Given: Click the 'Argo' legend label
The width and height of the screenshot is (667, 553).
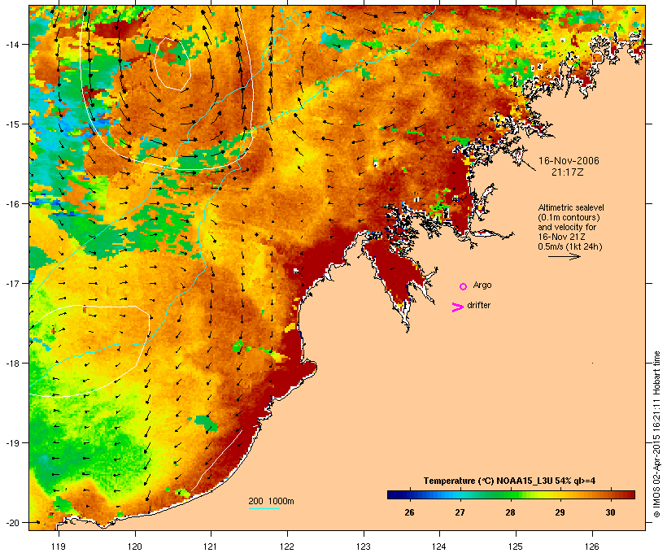Looking at the screenshot, I should pyautogui.click(x=482, y=285).
